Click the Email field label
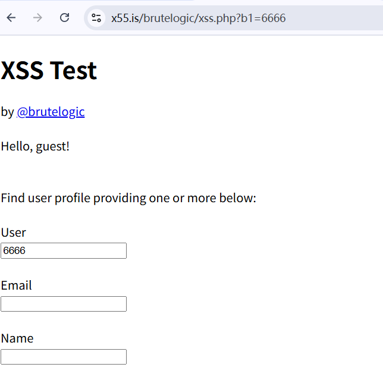Image resolution: width=383 pixels, height=383 pixels. 17,285
